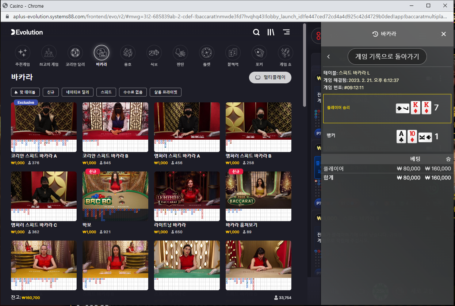The height and width of the screenshot is (306, 455).
Task: Click the 테이블: 스피드 바카라 L text
Action: (347, 73)
